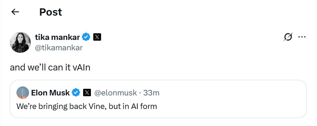Click Elon Musk's rocket avatar in quote
317x126 pixels.
pyautogui.click(x=23, y=93)
